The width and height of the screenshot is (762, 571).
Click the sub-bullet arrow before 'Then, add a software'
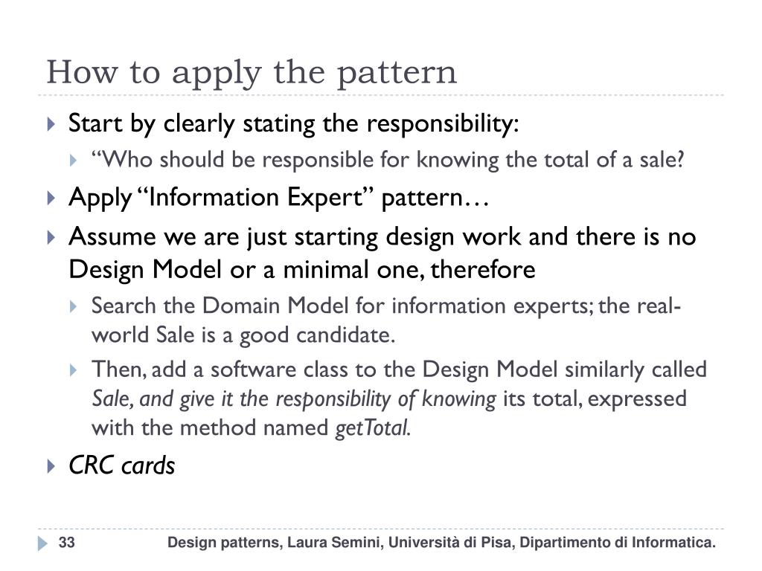[74, 370]
